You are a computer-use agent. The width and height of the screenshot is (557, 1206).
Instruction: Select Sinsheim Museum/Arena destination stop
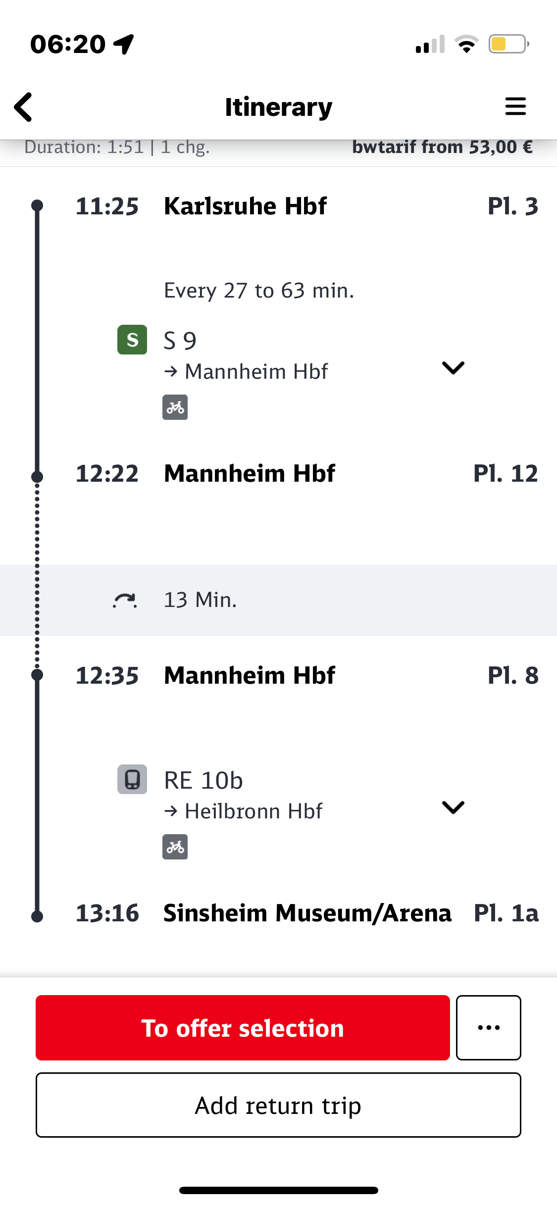(x=307, y=913)
